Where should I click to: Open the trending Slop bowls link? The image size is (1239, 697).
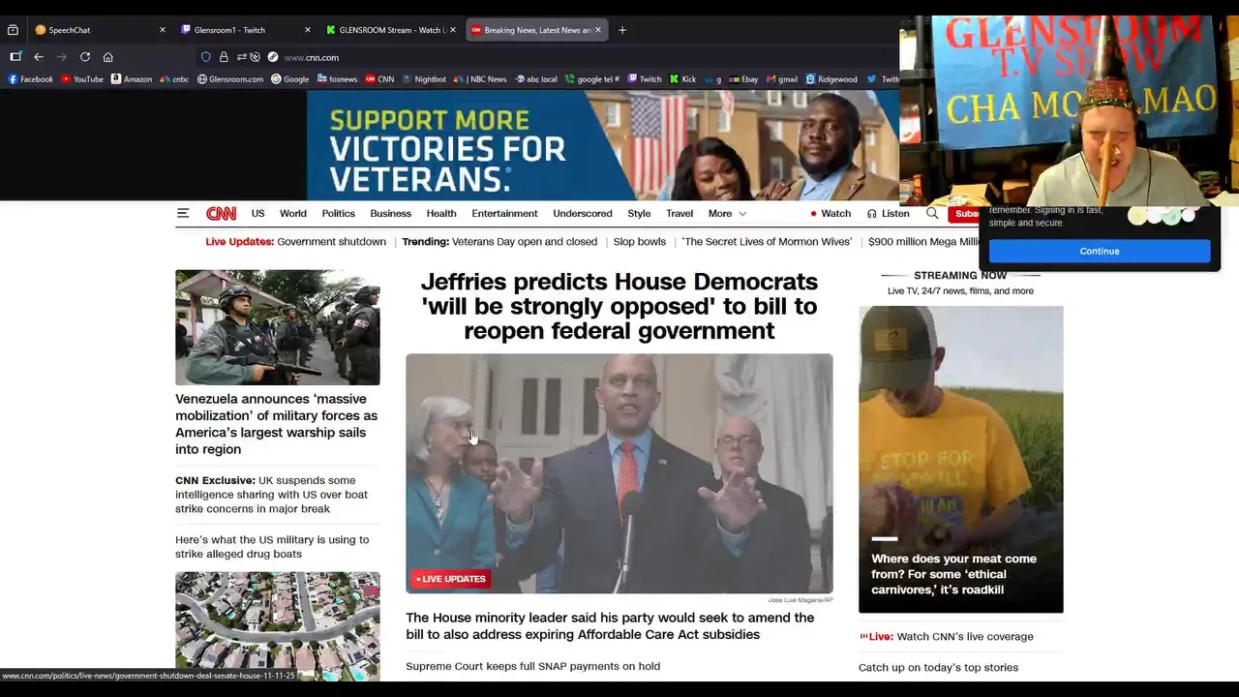click(x=639, y=242)
